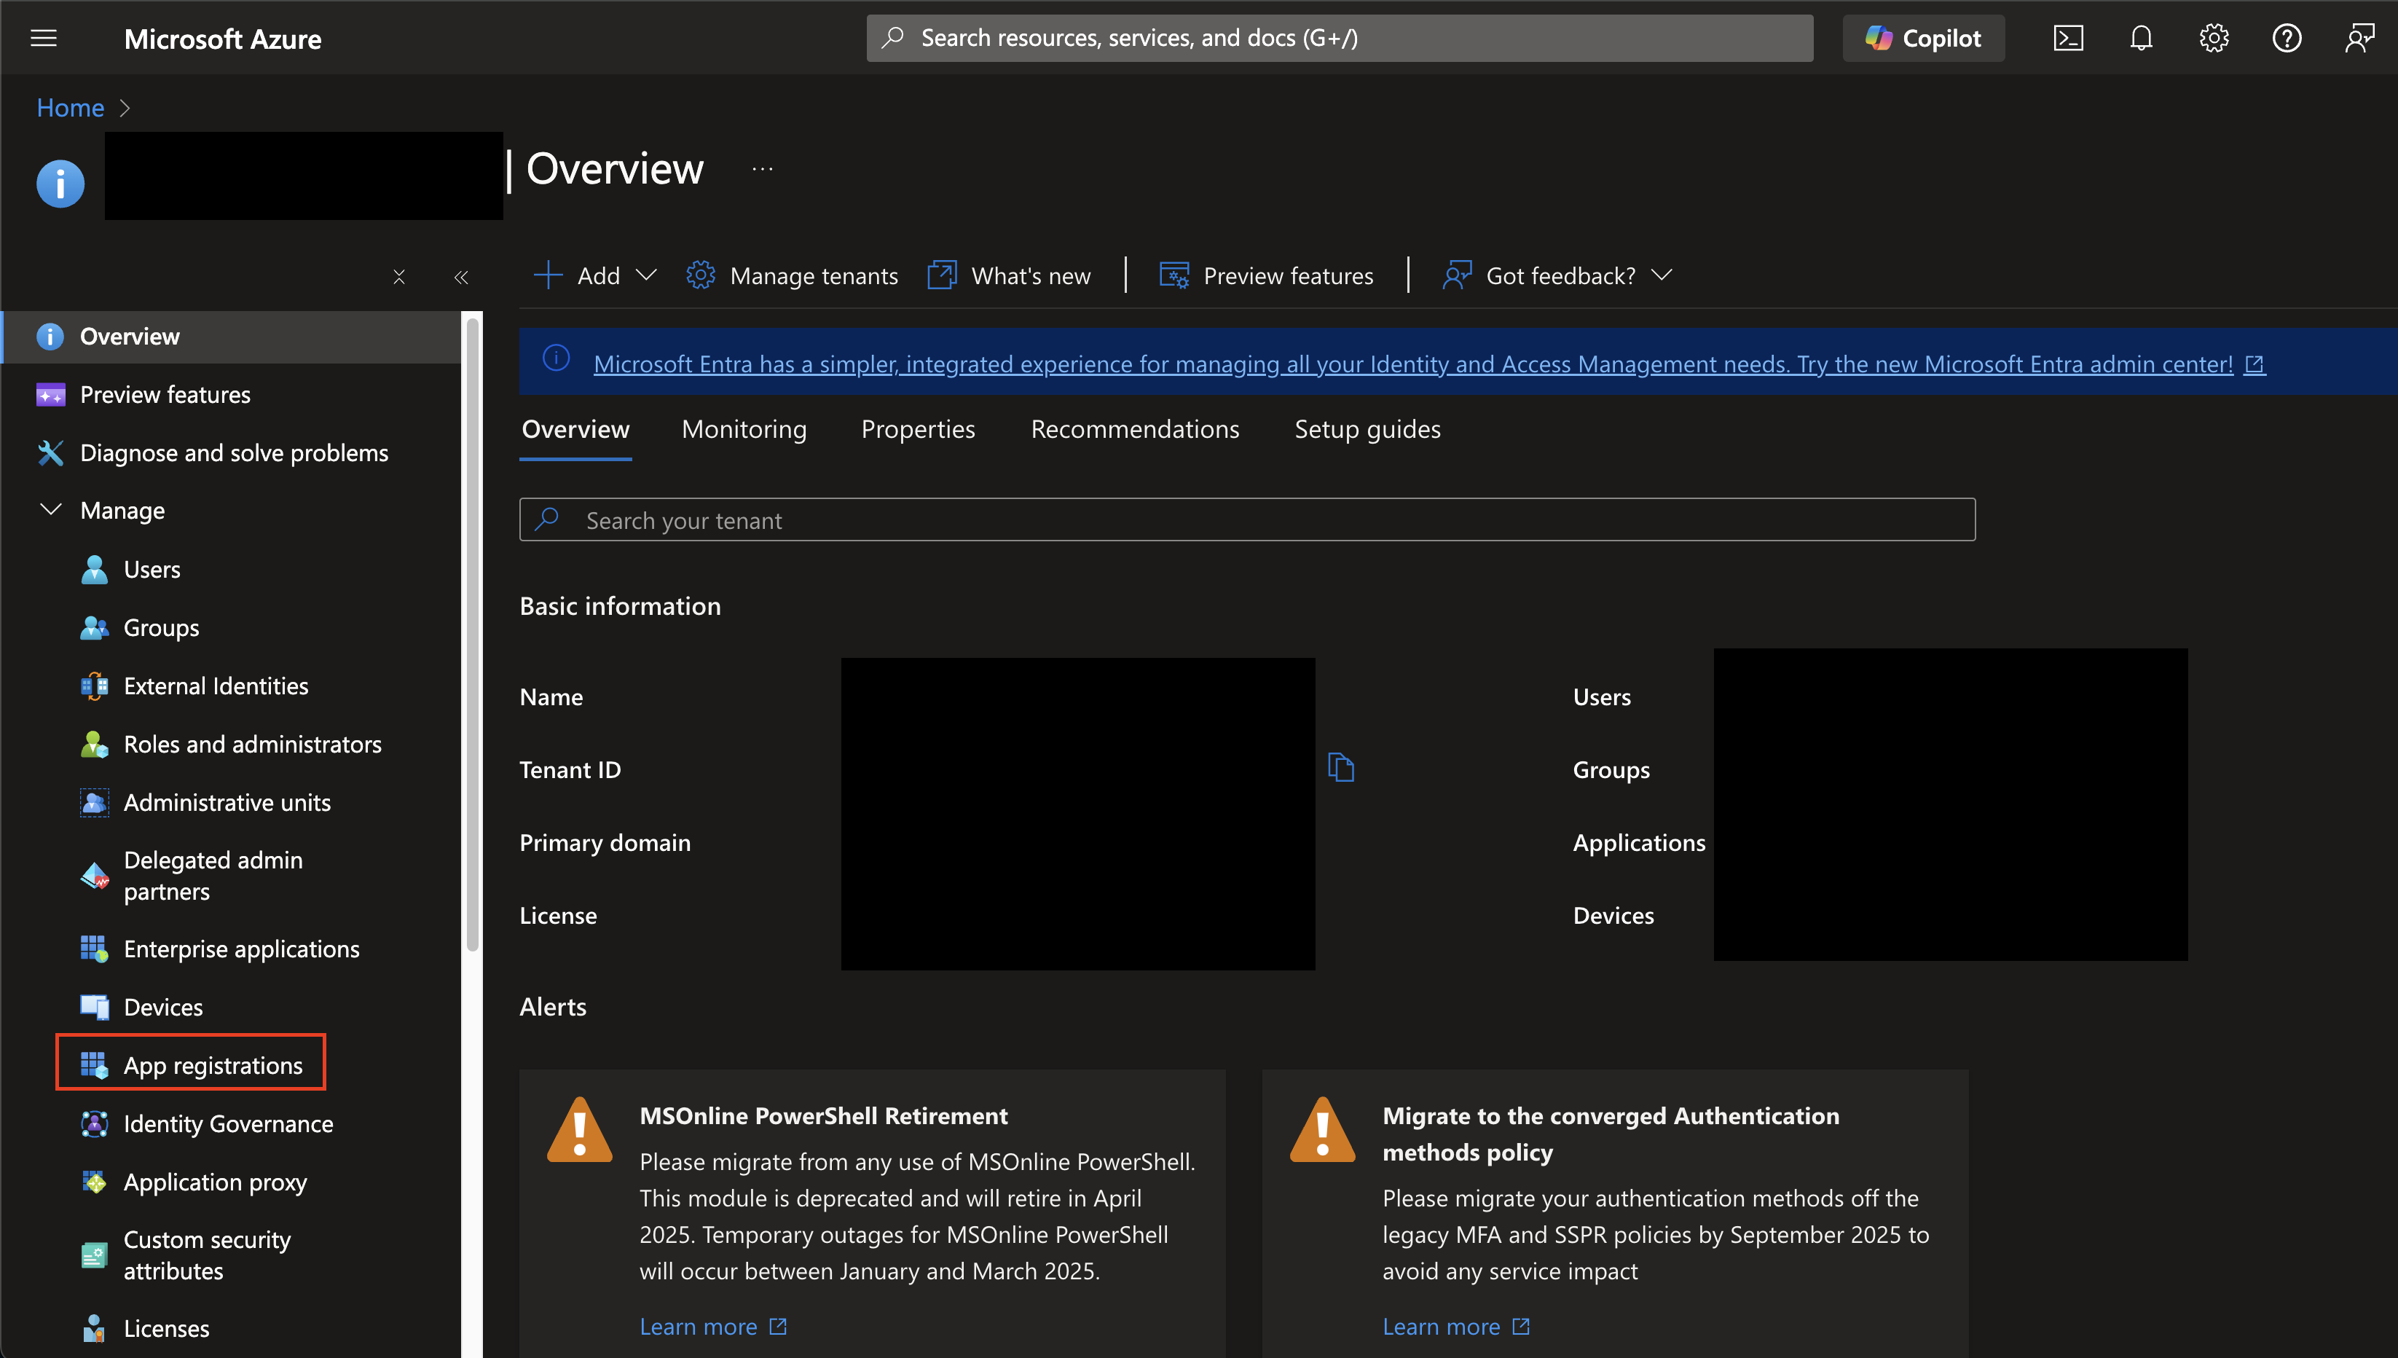Click the Devices icon in sidebar
This screenshot has height=1358, width=2398.
click(94, 1005)
